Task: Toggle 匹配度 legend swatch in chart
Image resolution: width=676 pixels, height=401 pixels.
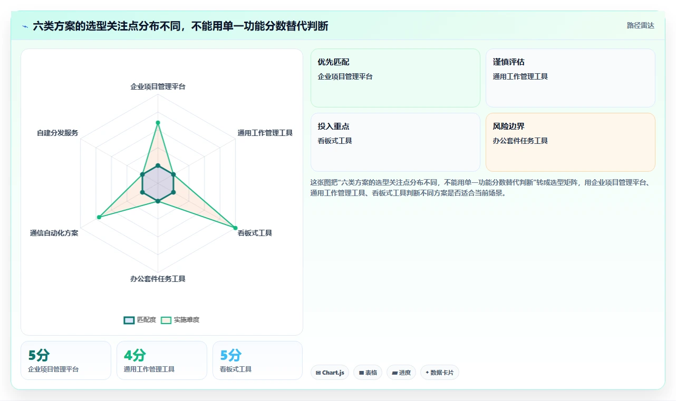Action: pyautogui.click(x=129, y=320)
